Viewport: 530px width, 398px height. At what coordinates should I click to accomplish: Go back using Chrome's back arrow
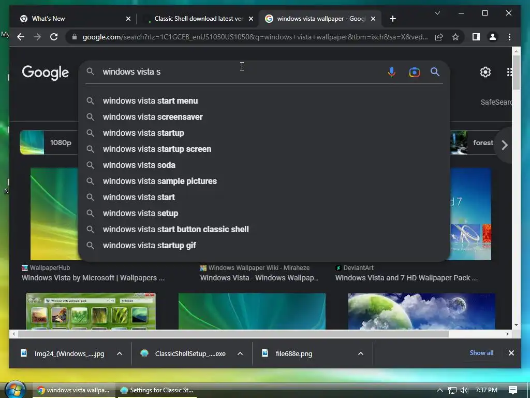(21, 37)
